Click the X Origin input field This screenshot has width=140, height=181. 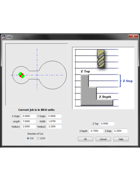pos(29,116)
